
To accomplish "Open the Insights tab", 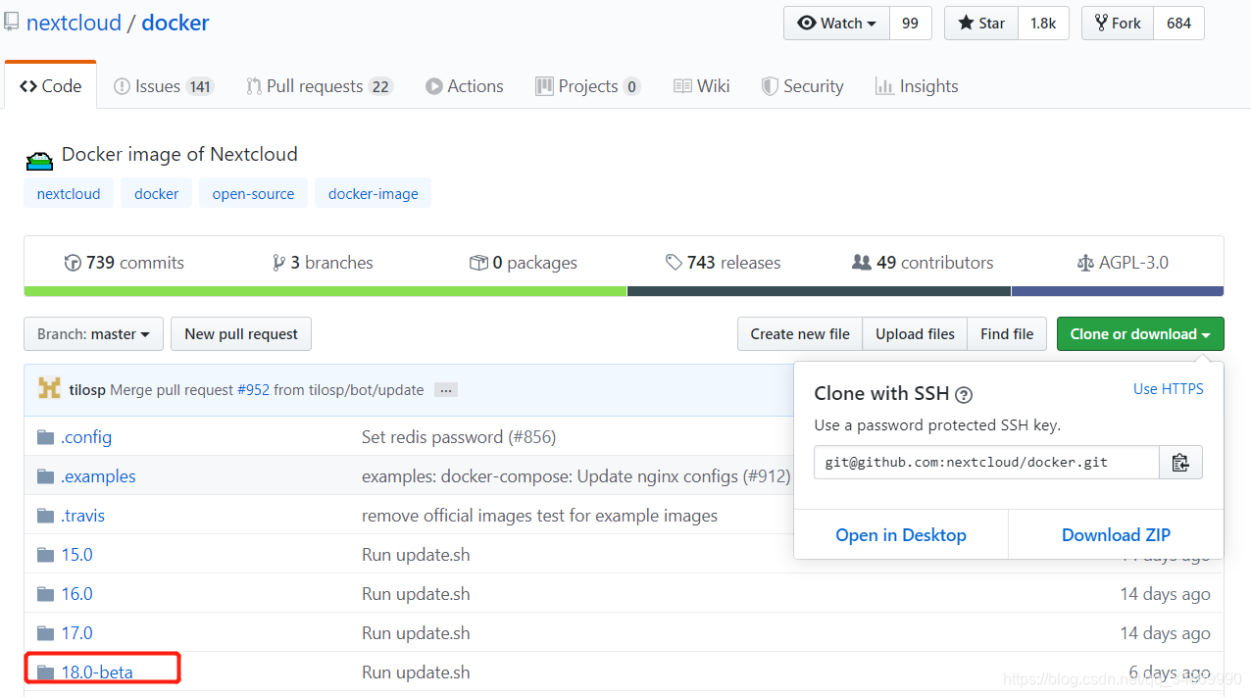I will click(917, 86).
